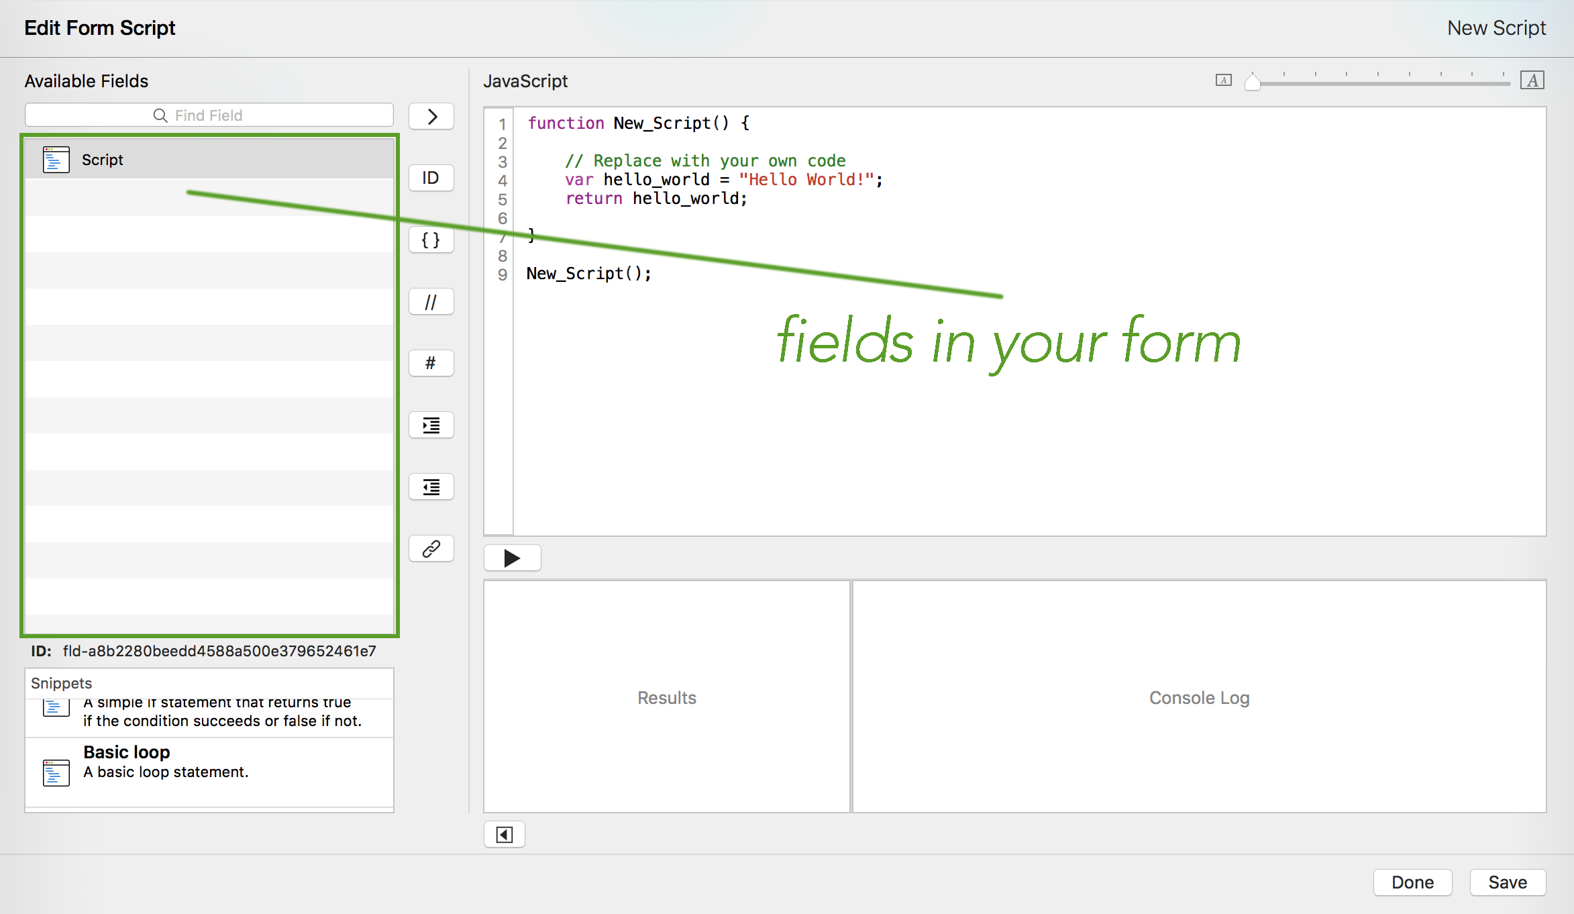Click the link chain icon button

coord(431,549)
